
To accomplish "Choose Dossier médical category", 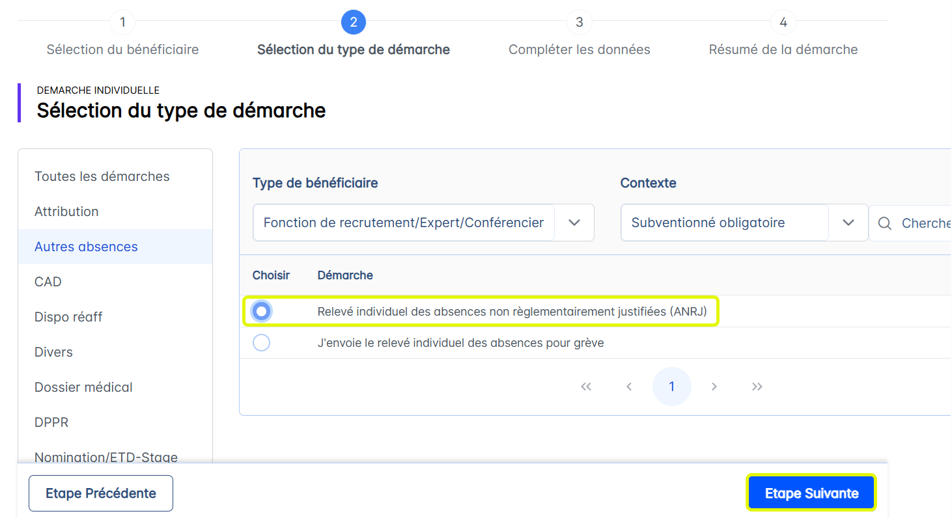I will click(83, 387).
